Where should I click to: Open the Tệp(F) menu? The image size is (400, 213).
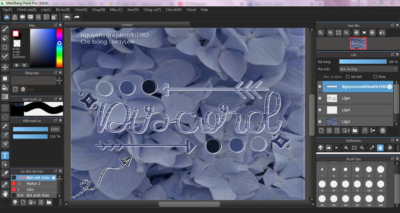tap(7, 9)
